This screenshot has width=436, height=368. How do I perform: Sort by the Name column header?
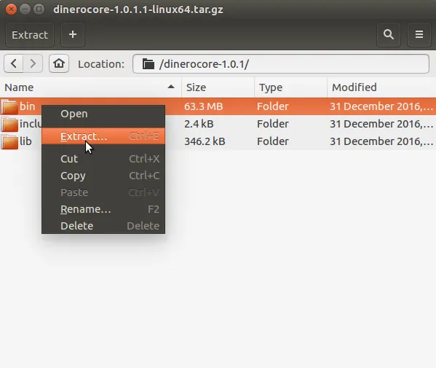pos(91,87)
